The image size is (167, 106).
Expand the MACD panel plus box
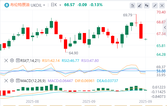click(18, 81)
